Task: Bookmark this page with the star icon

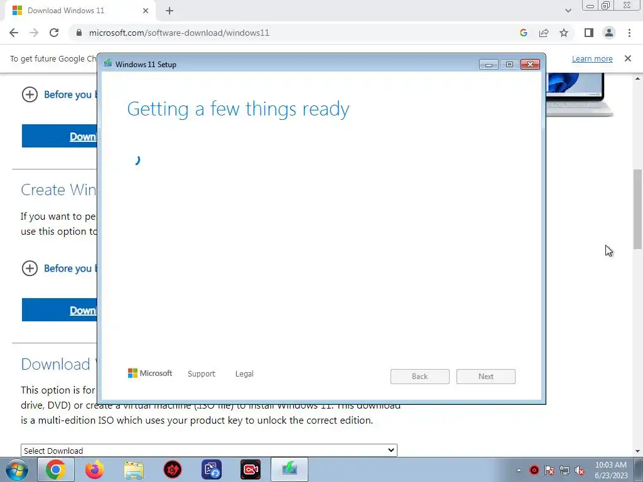Action: [x=564, y=33]
